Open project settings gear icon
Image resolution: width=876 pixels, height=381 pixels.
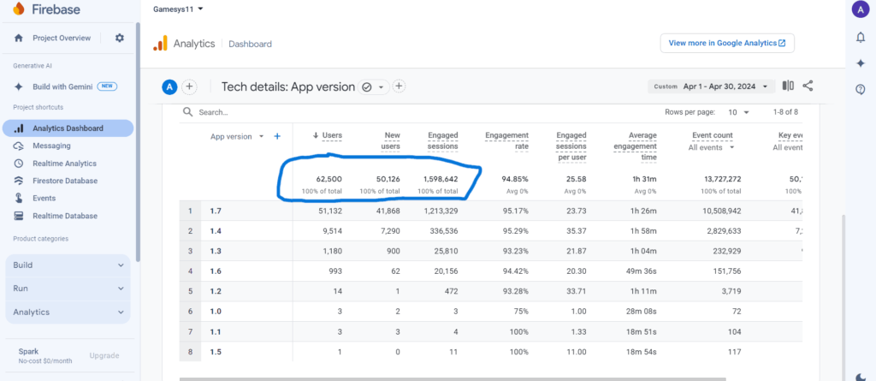(120, 38)
